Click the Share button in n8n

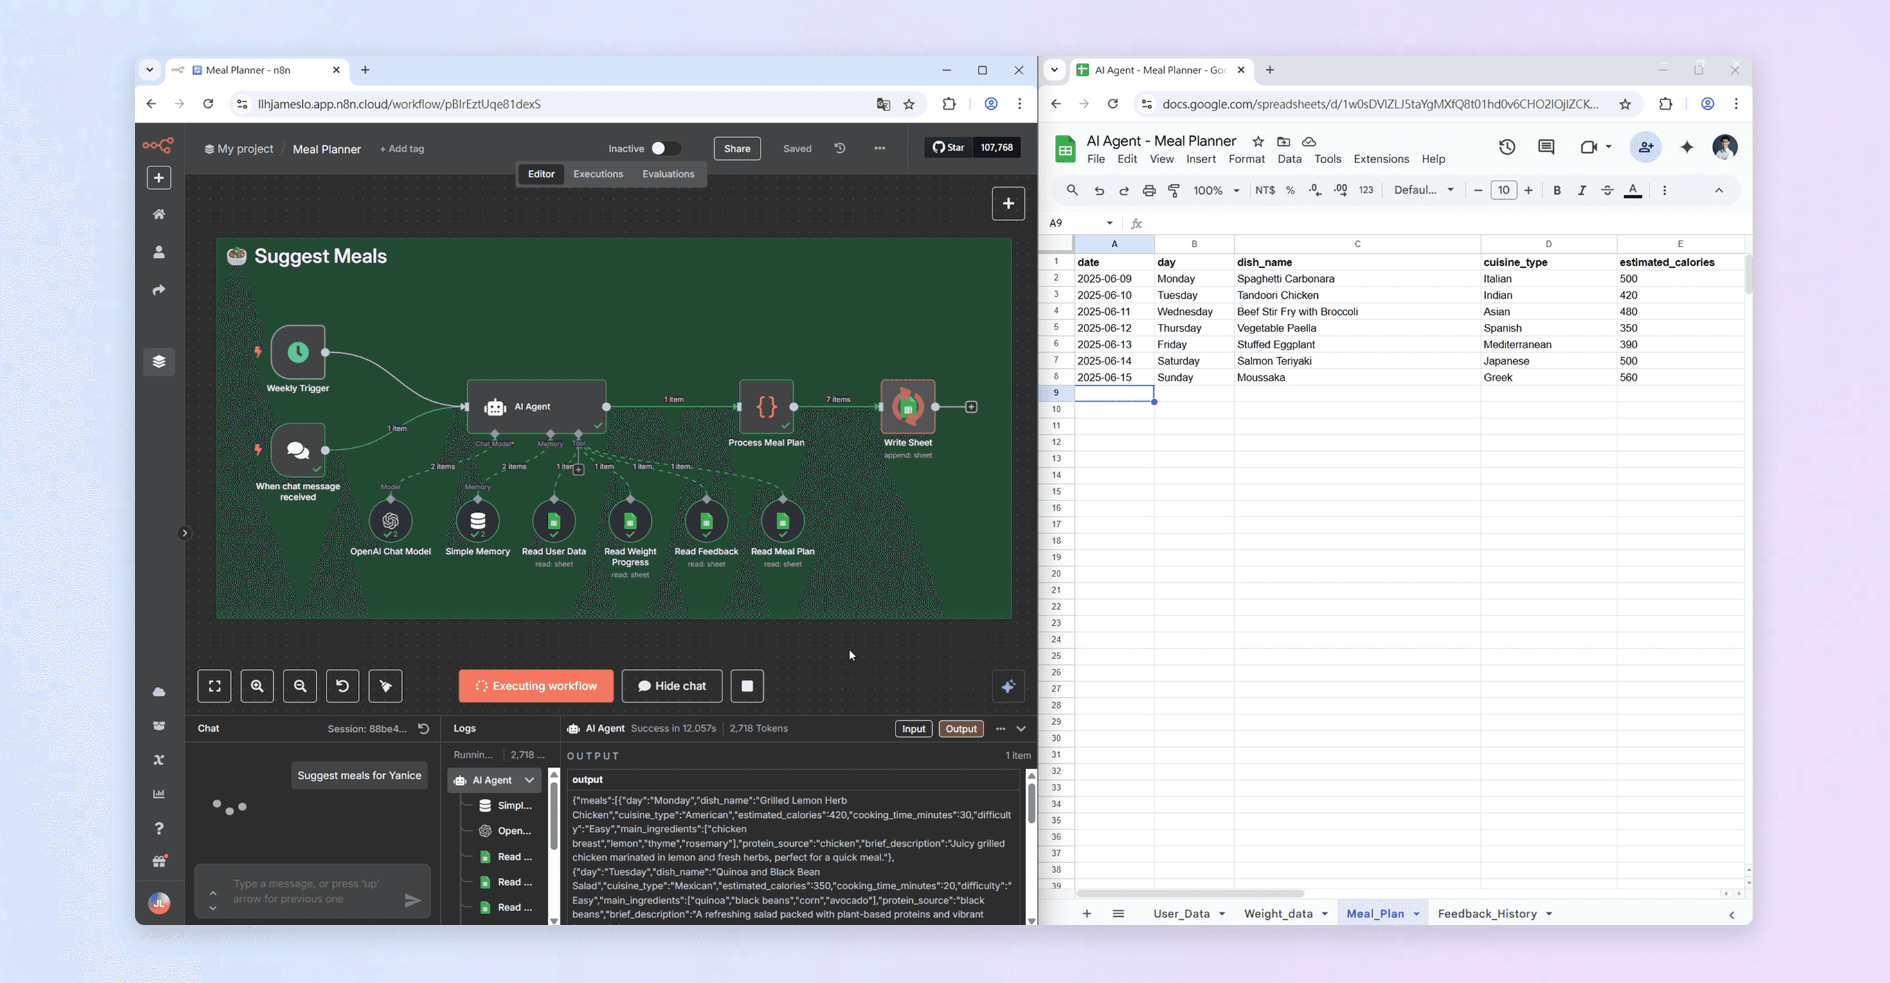(737, 149)
